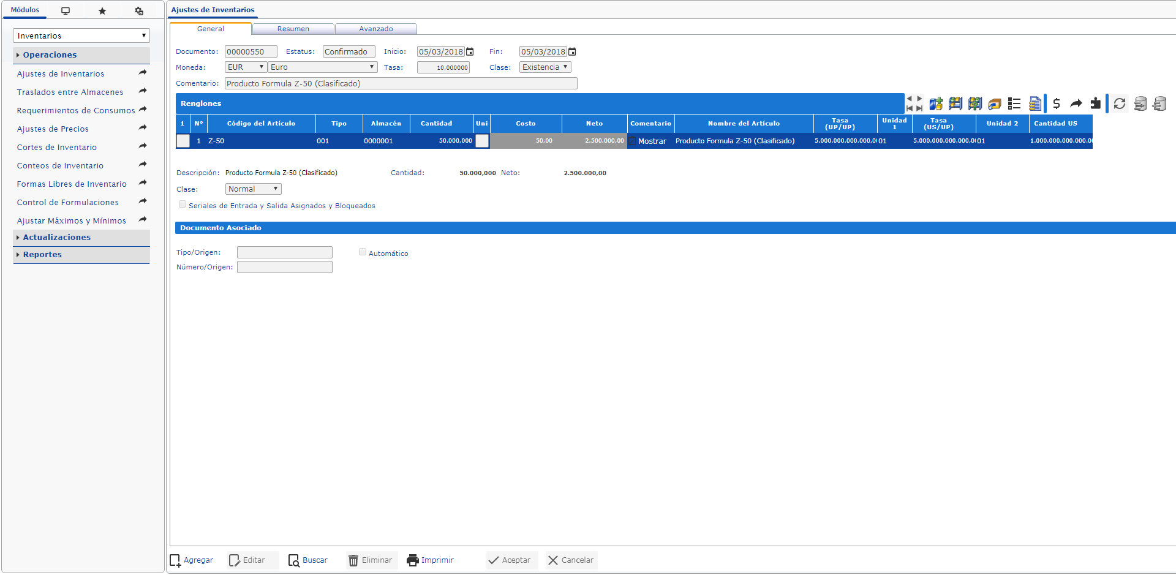
Task: Click the add article icon with green plus
Action: pyautogui.click(x=936, y=103)
